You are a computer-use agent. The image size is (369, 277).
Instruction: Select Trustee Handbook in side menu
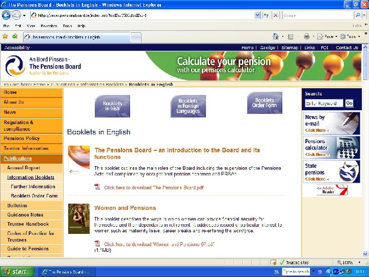32,224
